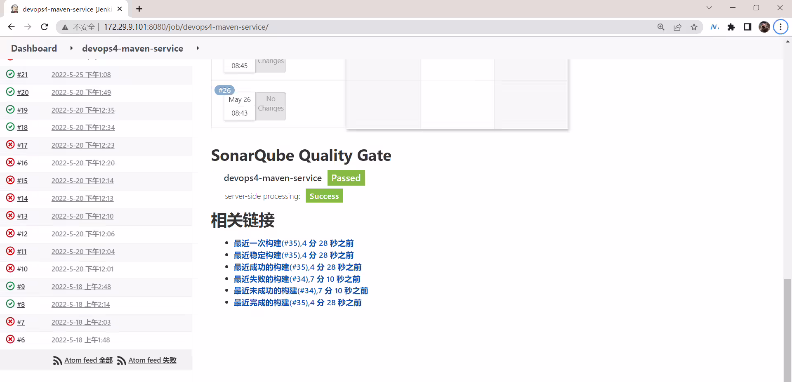
Task: Share this page via the share icon
Action: 677,27
